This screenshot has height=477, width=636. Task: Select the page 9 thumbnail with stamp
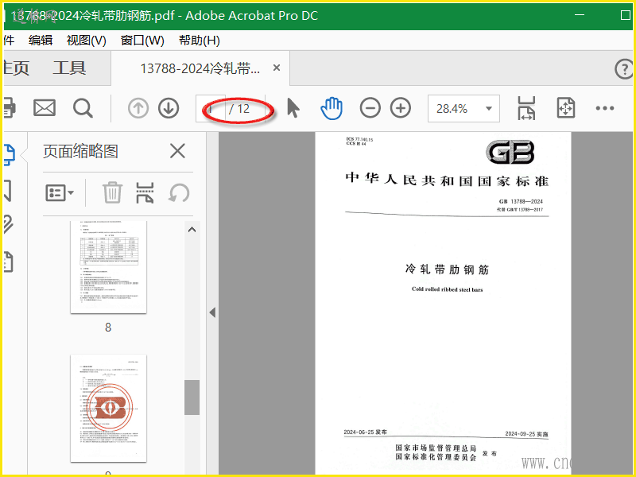click(x=108, y=408)
